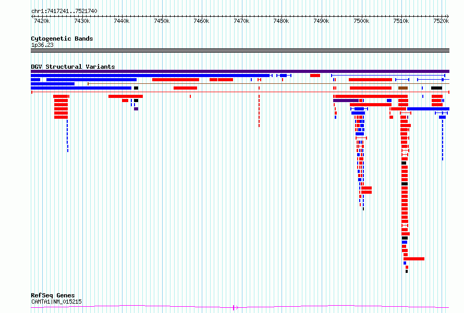
Task: Click the chr1:7417241..7521740 region label
Action: 64,11
